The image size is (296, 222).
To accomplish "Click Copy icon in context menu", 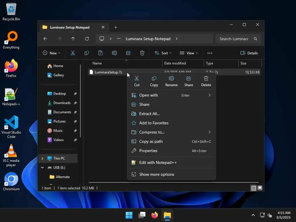I will coord(154,78).
